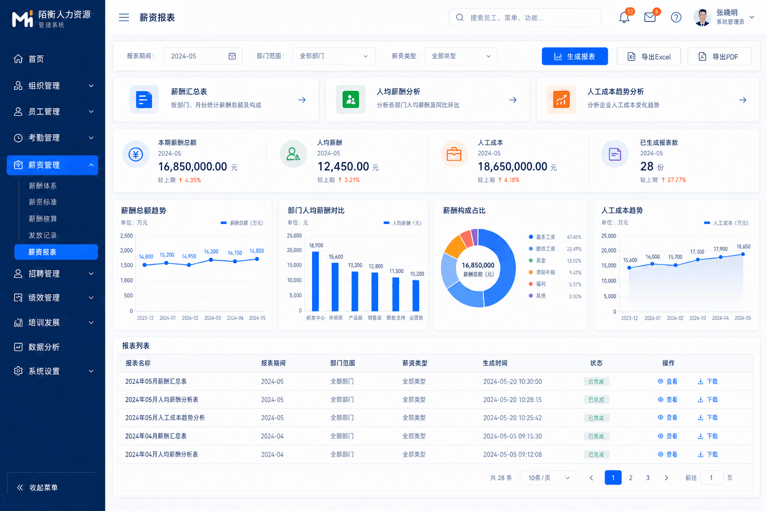Open the mail envelope icon
The width and height of the screenshot is (767, 511).
pos(650,17)
